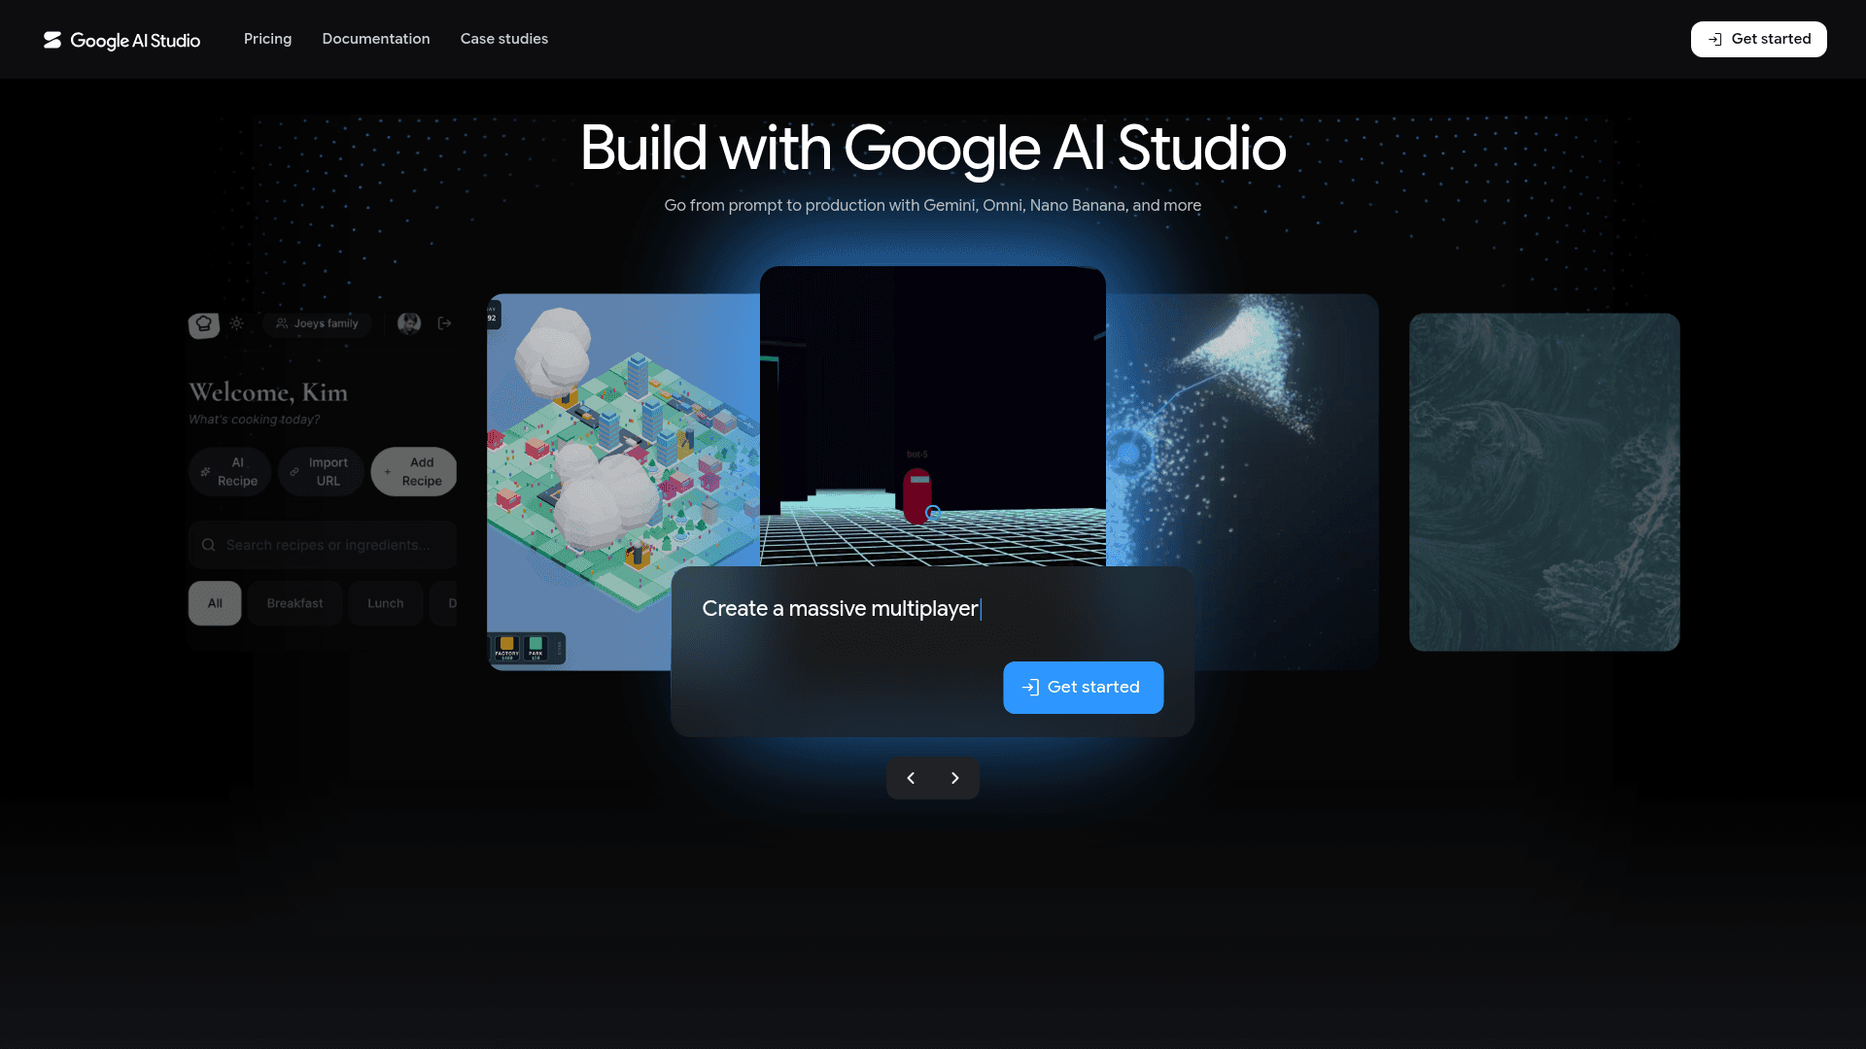This screenshot has width=1866, height=1049.
Task: Select the Lunch filter chip
Action: (x=386, y=603)
